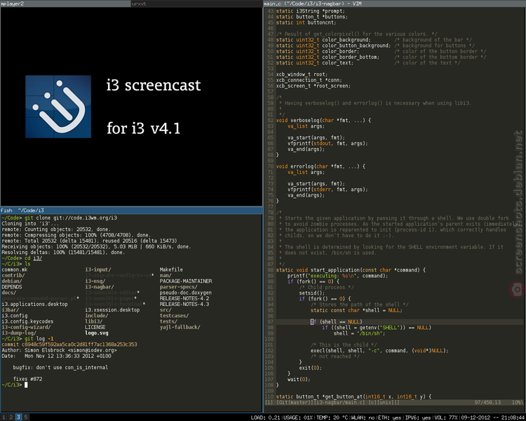Click the yajl-fallback/ directory entry
Screen dimensions: 526x421
point(180,327)
